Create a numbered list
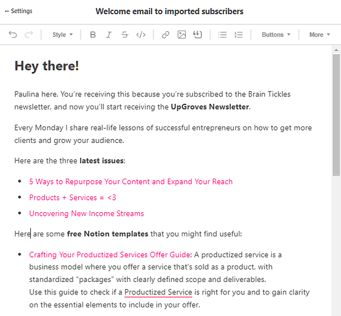 (x=238, y=35)
